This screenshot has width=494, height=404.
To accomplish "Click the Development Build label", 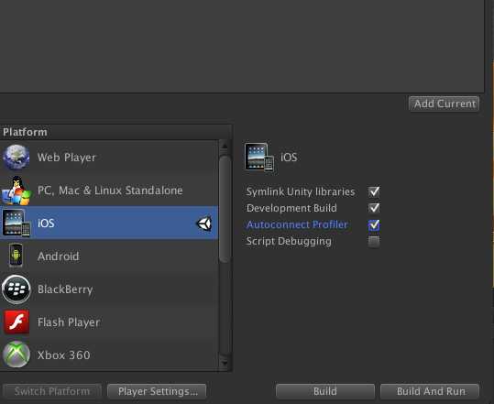I will 291,208.
